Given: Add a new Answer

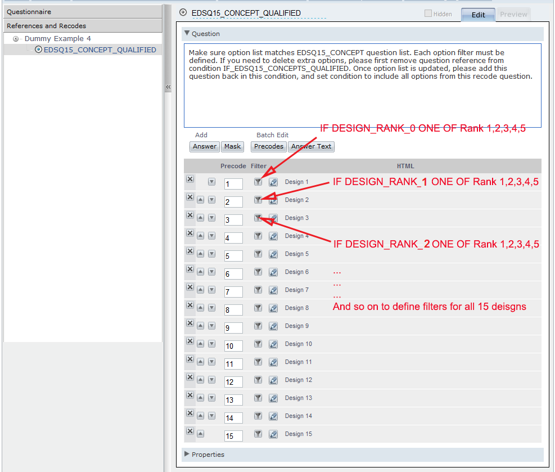Looking at the screenshot, I should click(x=205, y=147).
